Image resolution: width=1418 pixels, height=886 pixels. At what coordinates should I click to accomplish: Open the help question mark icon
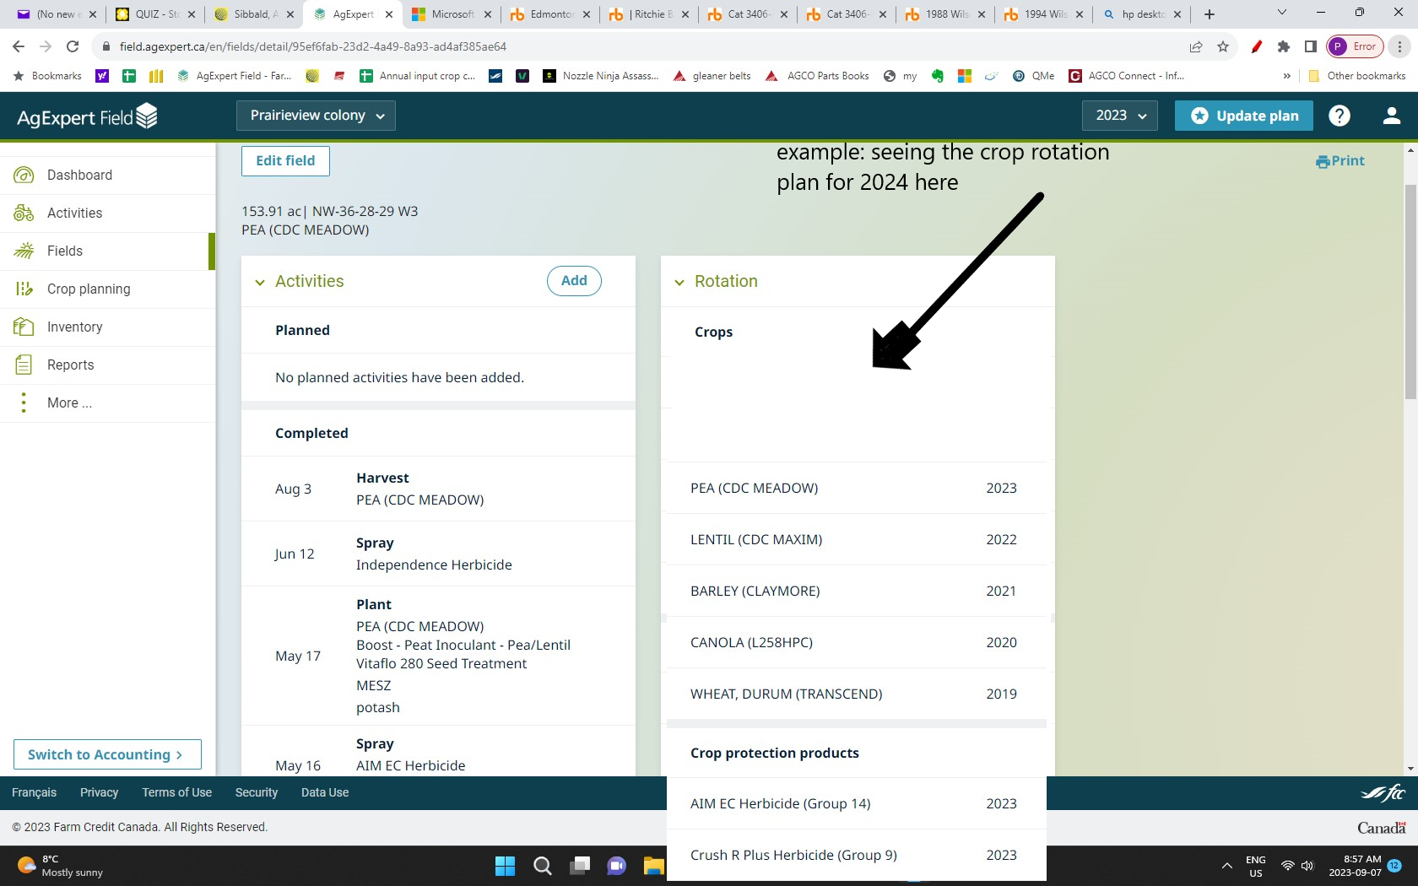coord(1339,116)
